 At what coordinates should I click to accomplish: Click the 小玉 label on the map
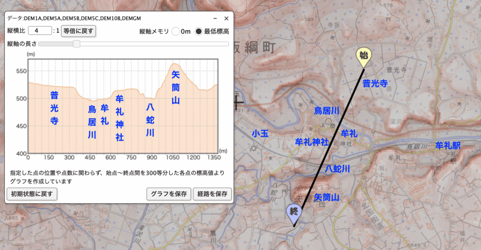(260, 133)
